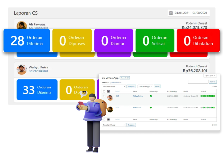Screen dimensions: 224x155
Task: Select the blue 28 Orderan Diterima card
Action: [27, 41]
